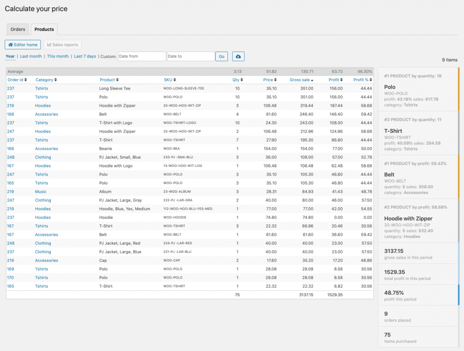Viewport: 464px width, 351px height.
Task: Filter by This month
Action: 58,56
